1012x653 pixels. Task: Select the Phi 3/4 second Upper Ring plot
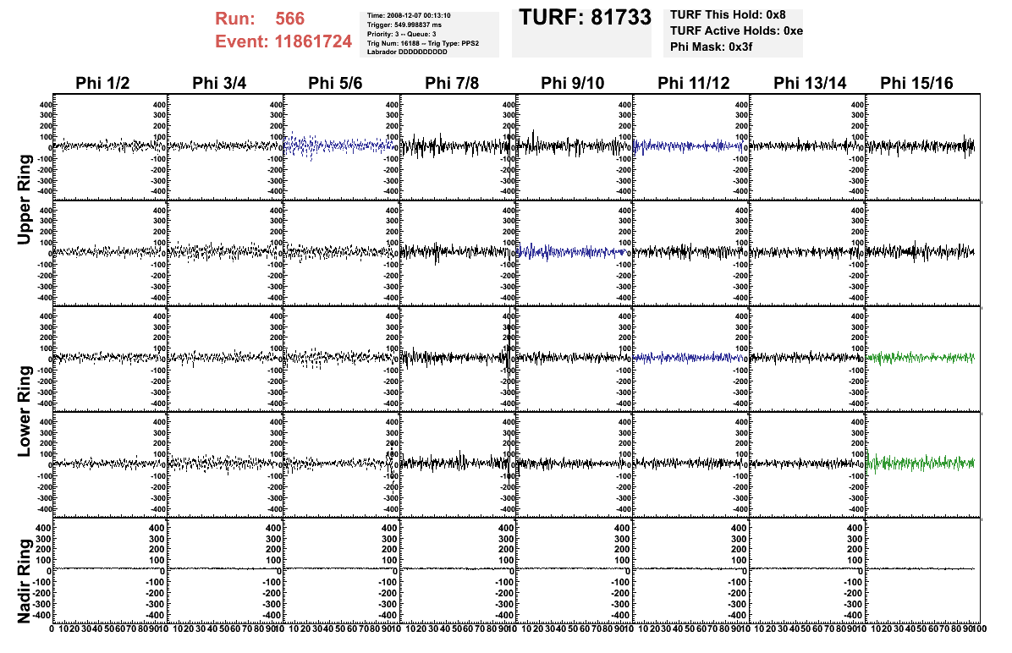click(227, 252)
